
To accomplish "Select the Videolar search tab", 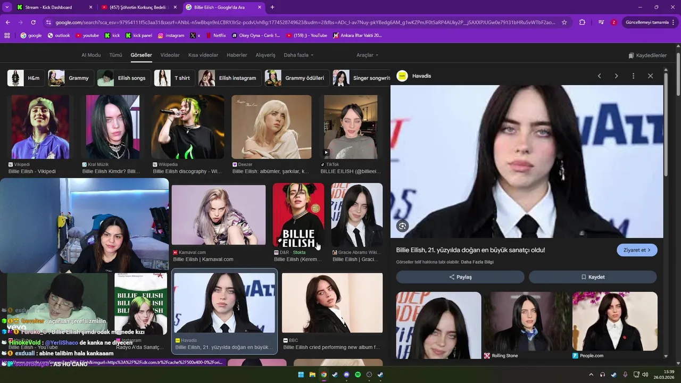I will click(170, 55).
